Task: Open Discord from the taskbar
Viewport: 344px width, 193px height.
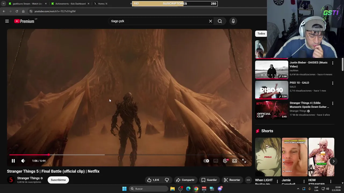Action: click(220, 189)
